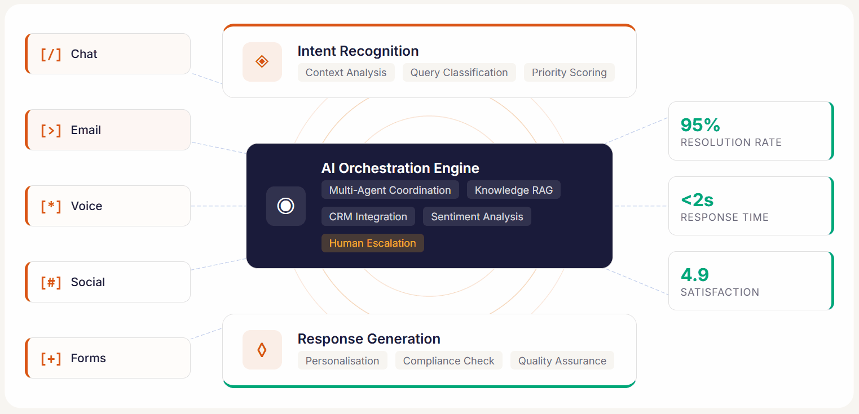The image size is (859, 414).
Task: Expand the Response Generation card
Action: pyautogui.click(x=430, y=349)
